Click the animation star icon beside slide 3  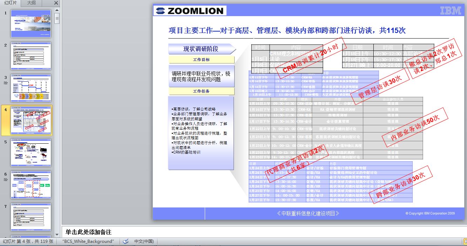click(x=6, y=83)
